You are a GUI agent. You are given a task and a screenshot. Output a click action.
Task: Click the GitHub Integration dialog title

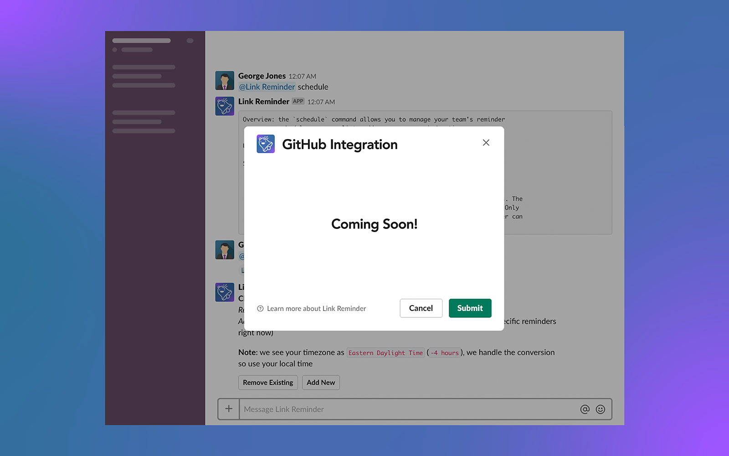[340, 145]
